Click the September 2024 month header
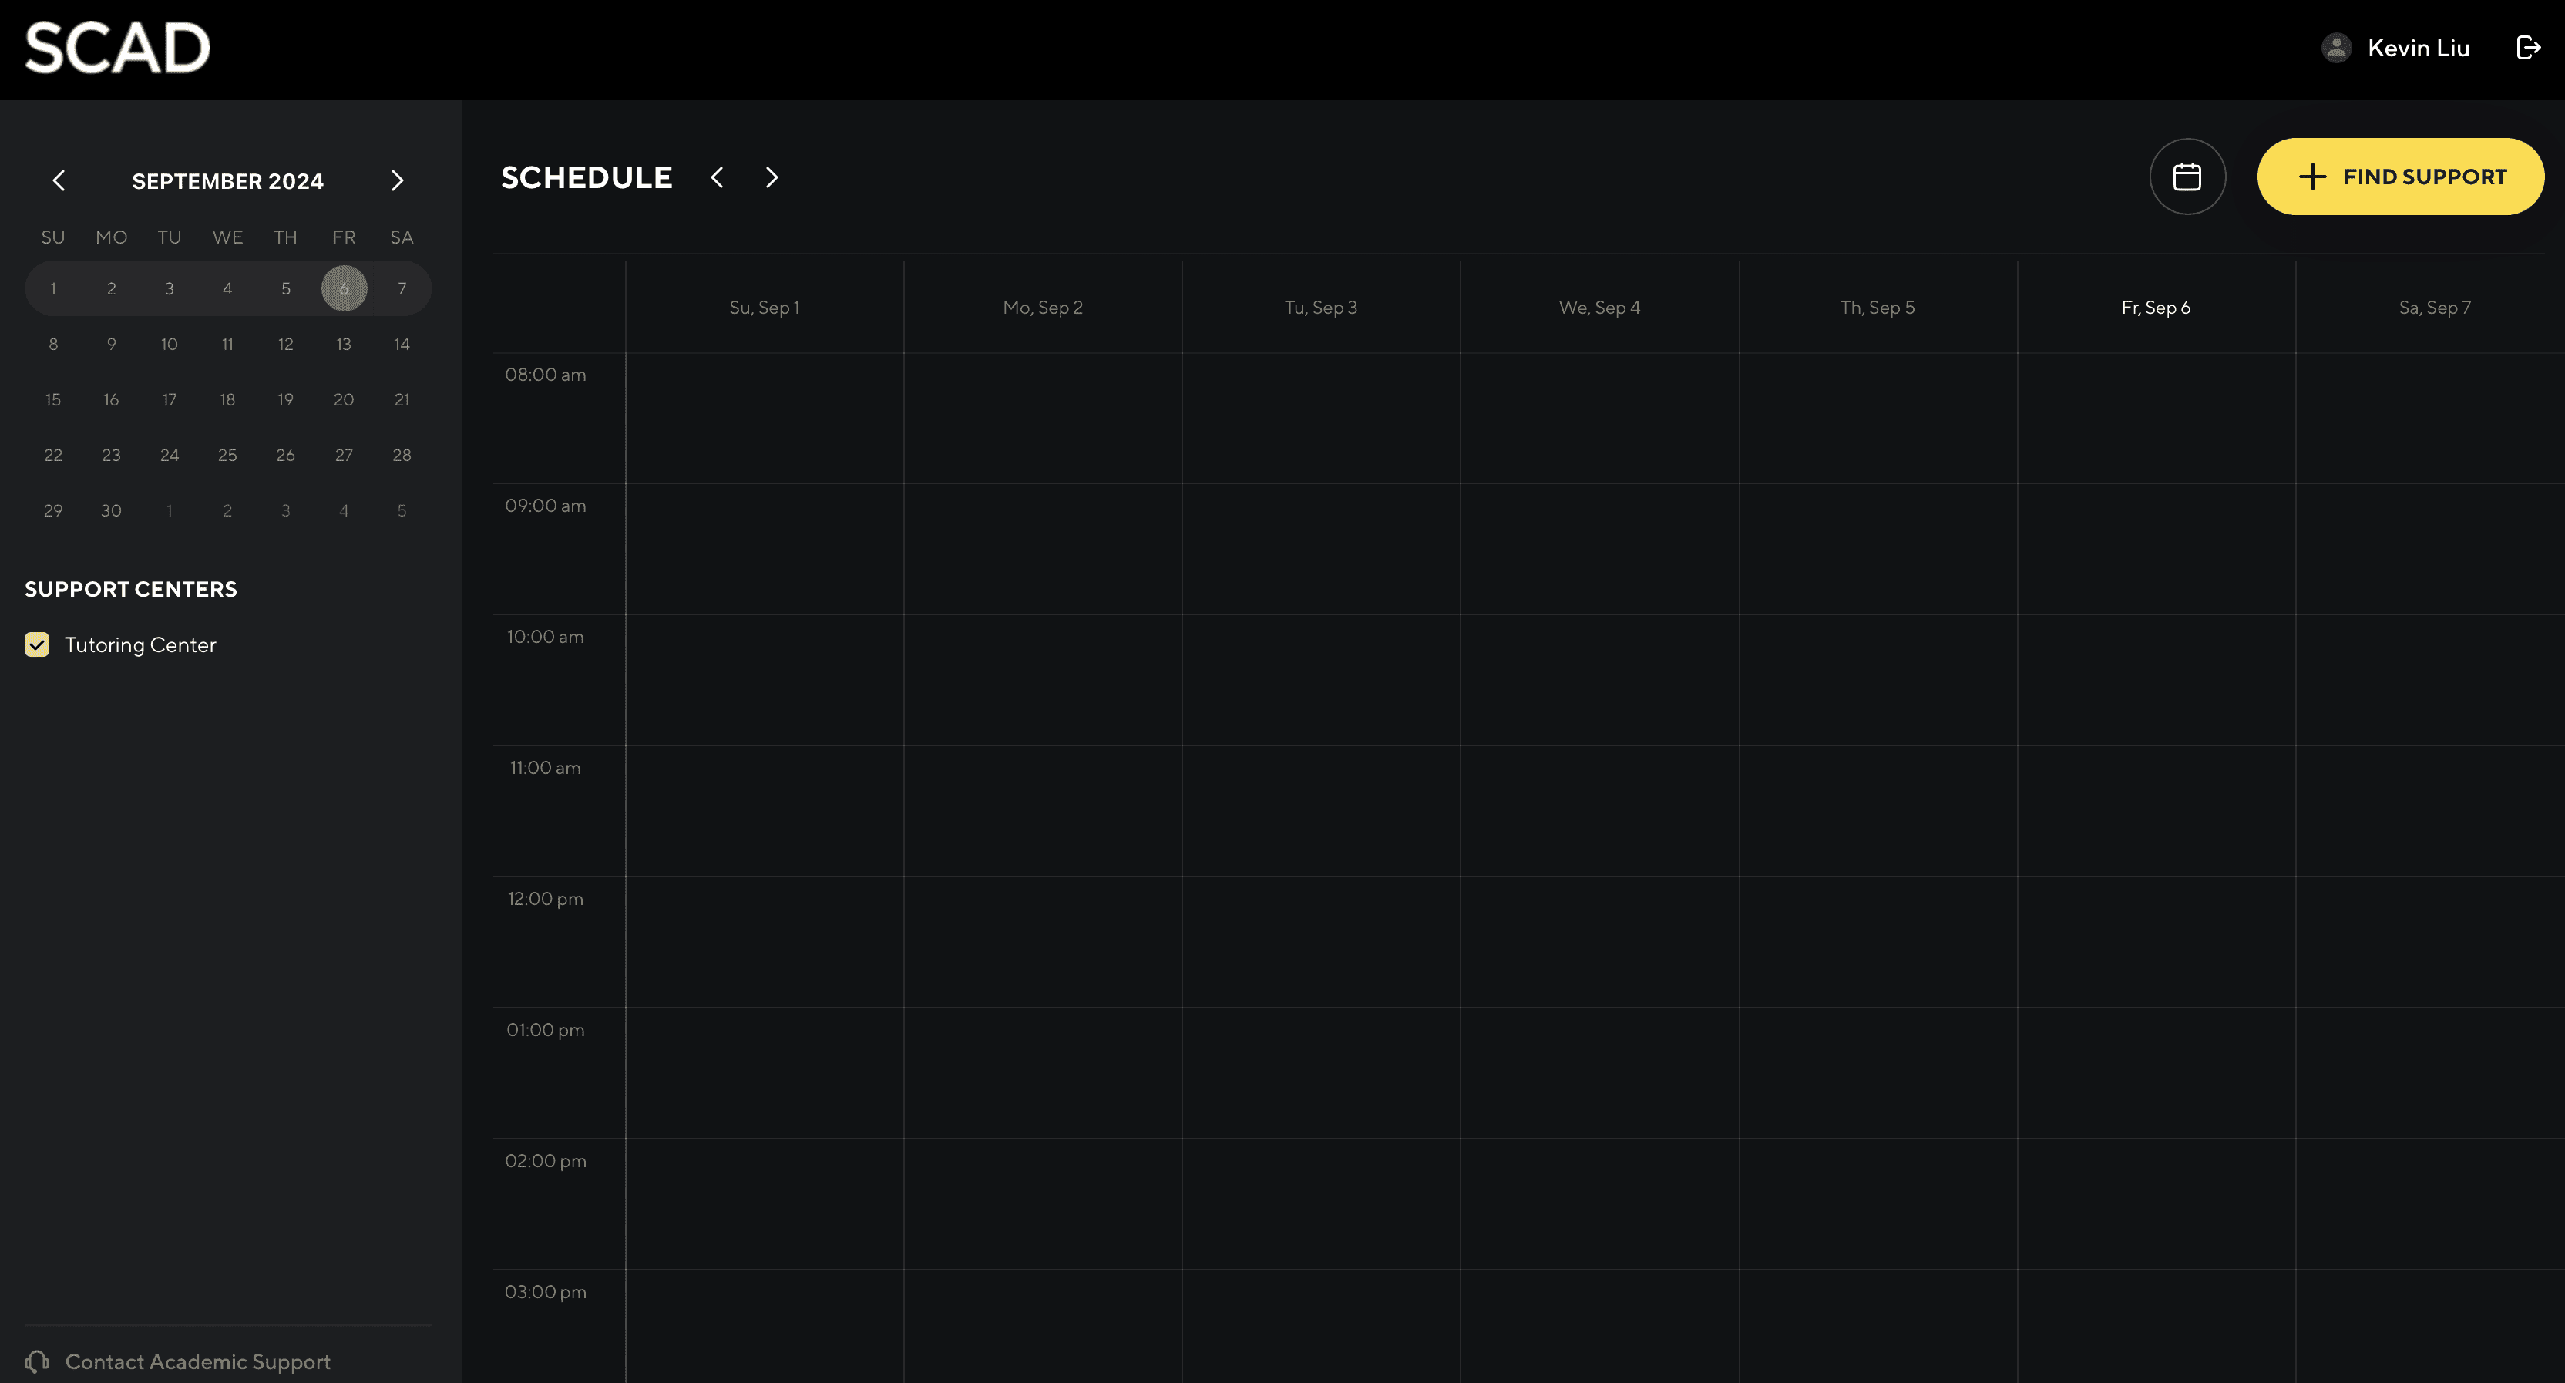This screenshot has height=1383, width=2565. (227, 181)
